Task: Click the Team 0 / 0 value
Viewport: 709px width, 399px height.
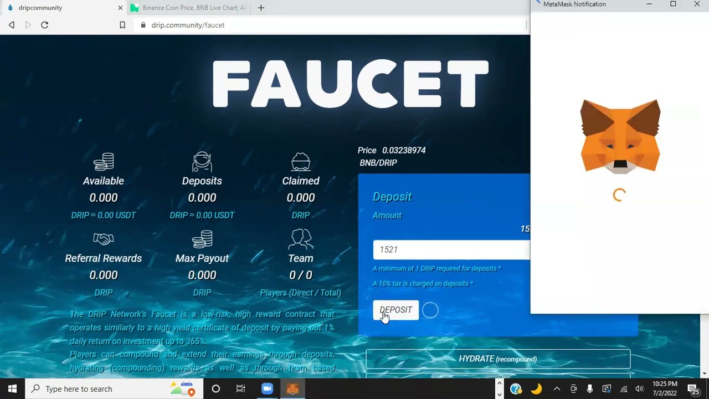Action: pos(301,275)
